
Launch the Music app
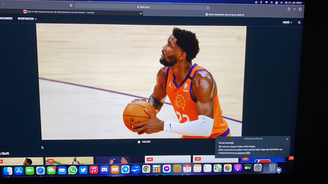click(94, 170)
